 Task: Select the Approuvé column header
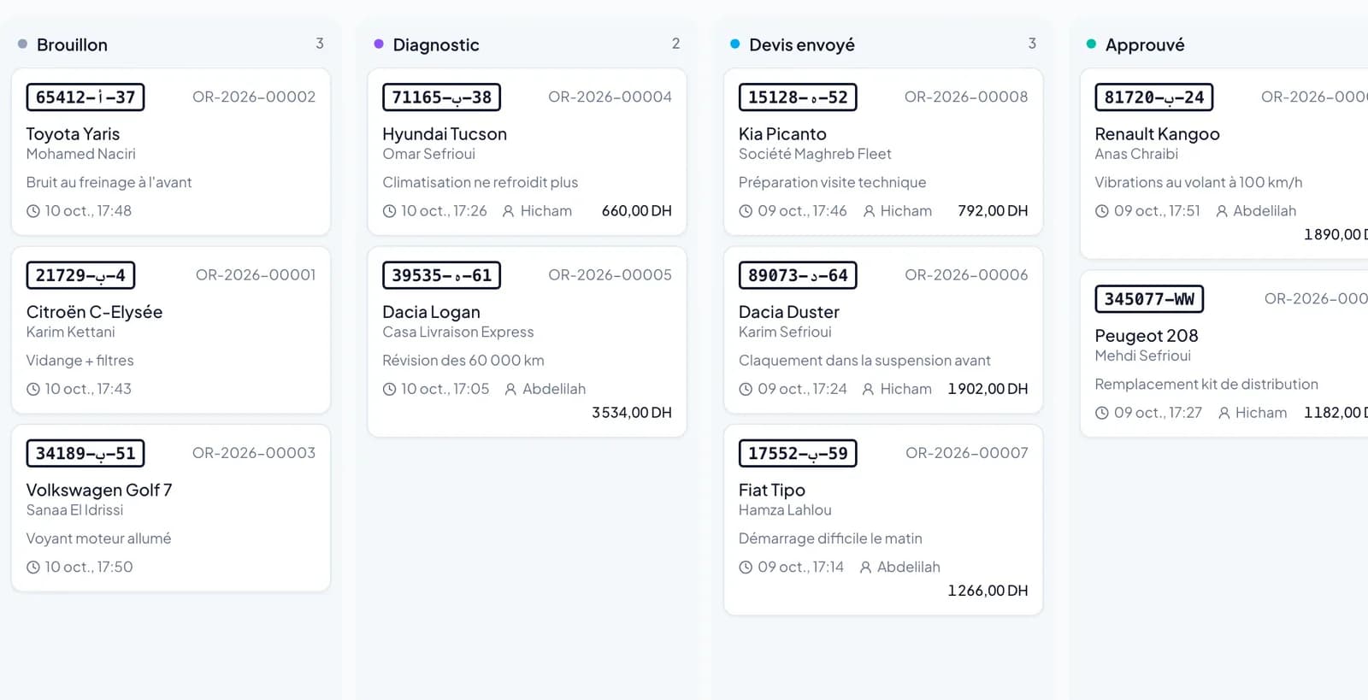tap(1145, 44)
